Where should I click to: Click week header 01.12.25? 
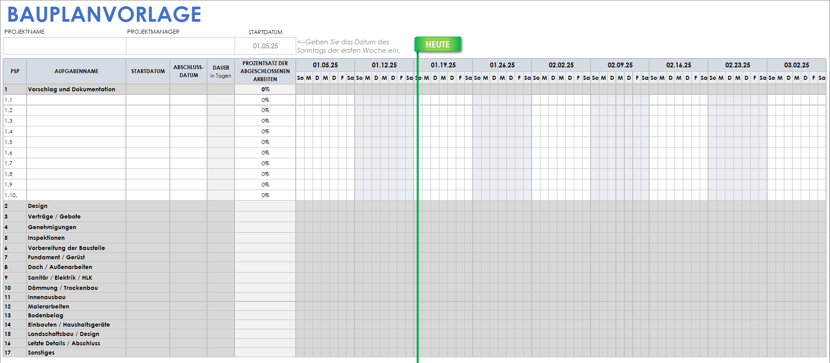(x=384, y=65)
